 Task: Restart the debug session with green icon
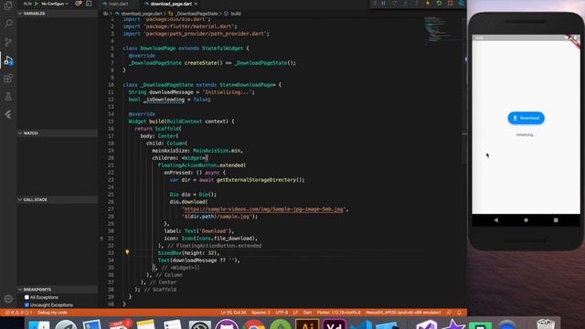(x=439, y=4)
